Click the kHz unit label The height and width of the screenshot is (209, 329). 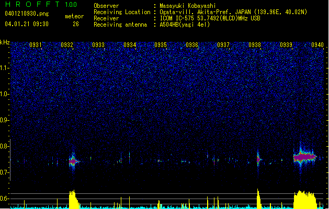tap(5, 42)
